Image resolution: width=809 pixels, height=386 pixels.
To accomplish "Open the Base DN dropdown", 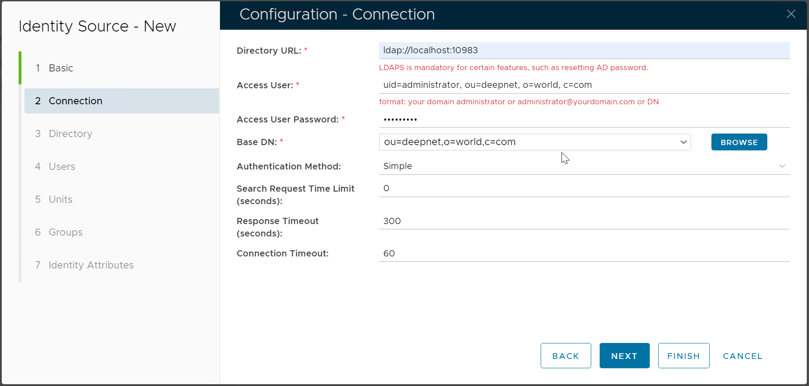I will [x=683, y=142].
